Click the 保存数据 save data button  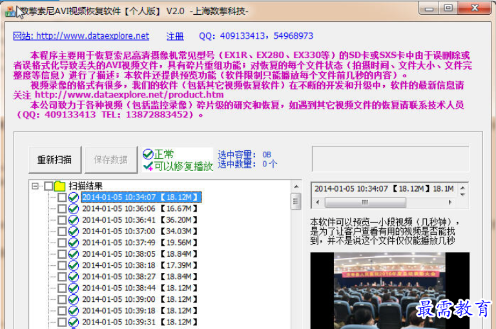[111, 159]
